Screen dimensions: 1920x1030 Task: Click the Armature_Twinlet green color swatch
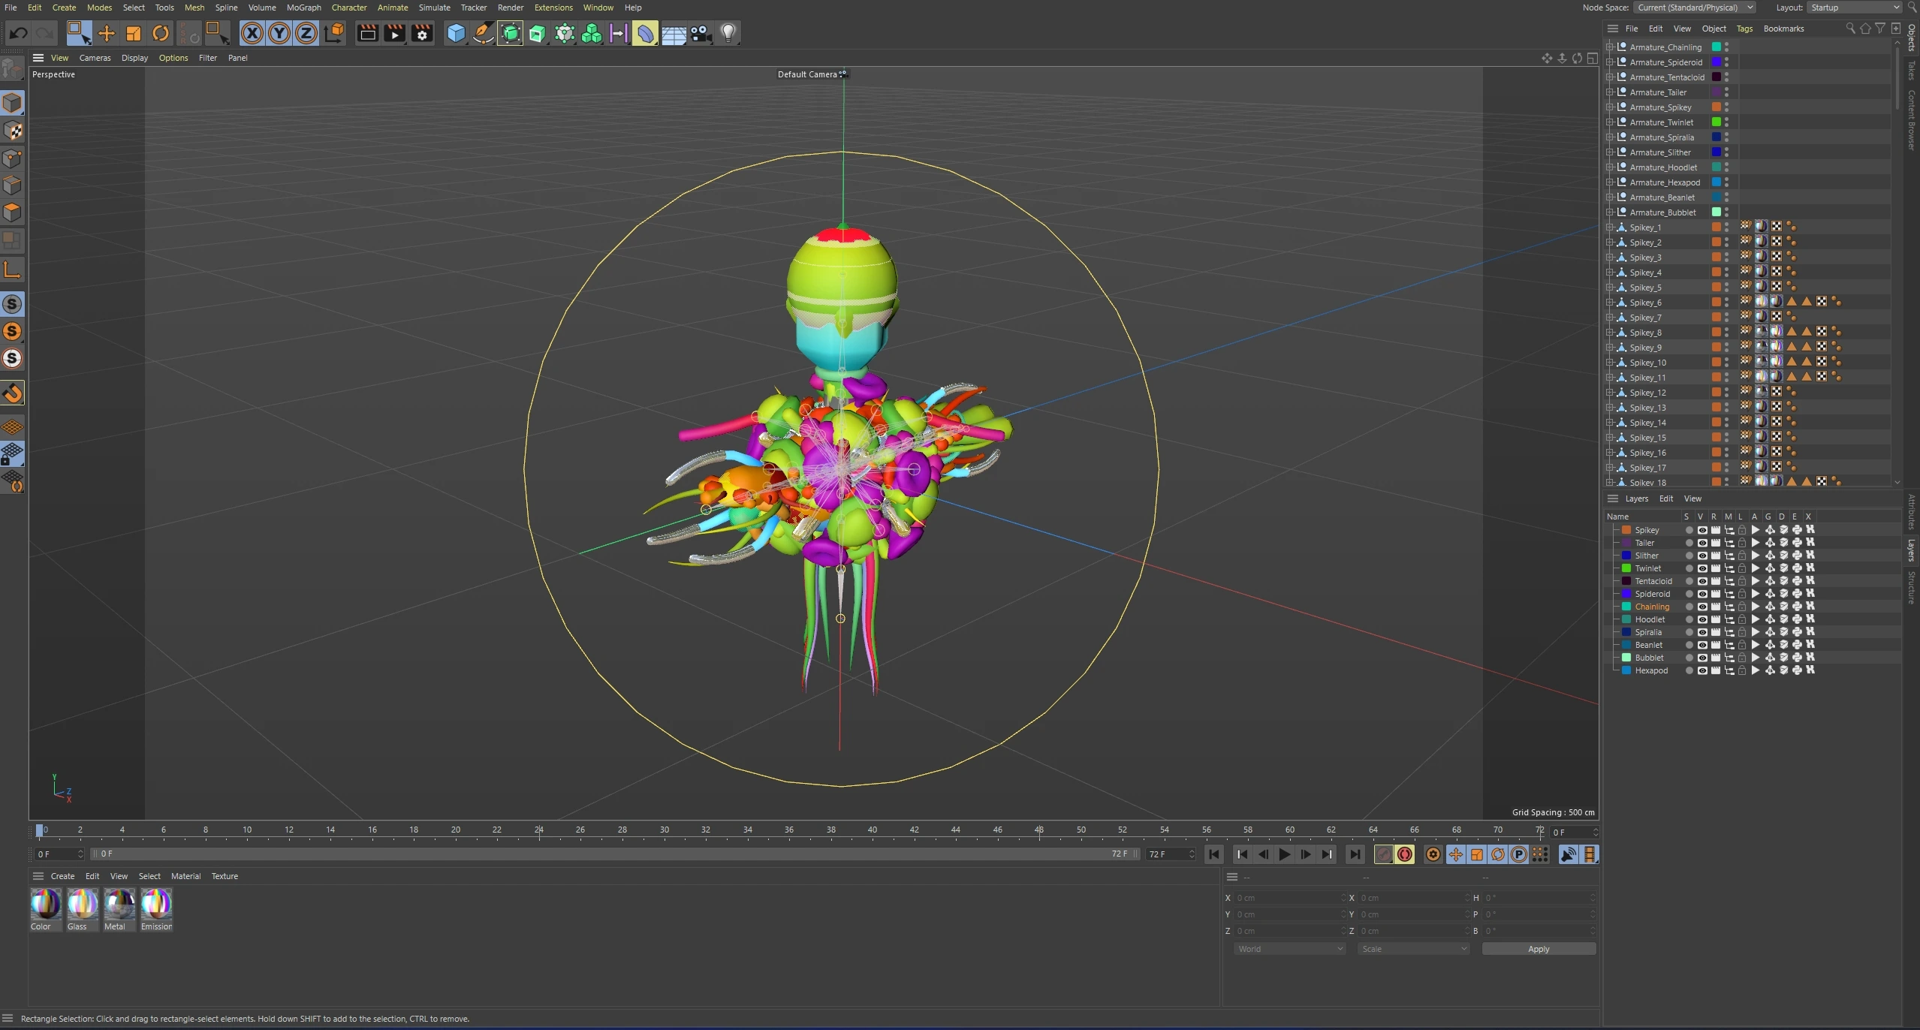pyautogui.click(x=1716, y=122)
